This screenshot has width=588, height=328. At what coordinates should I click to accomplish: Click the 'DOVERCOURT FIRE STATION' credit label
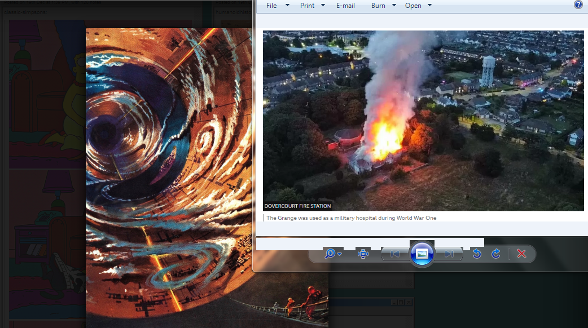pos(297,206)
